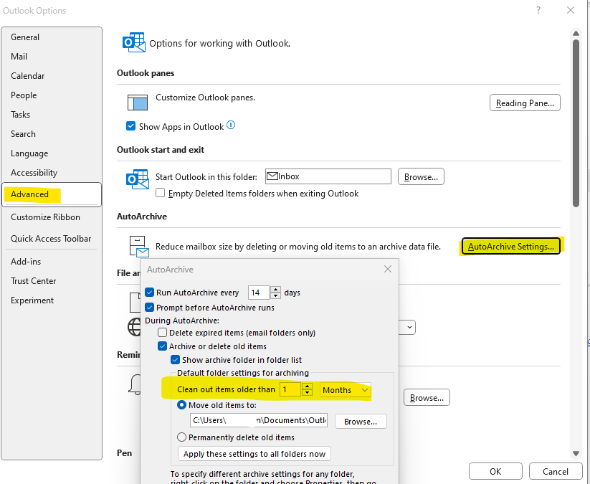The height and width of the screenshot is (484, 590).
Task: Click the Start Outlook folder field showing Inbox
Action: [328, 176]
